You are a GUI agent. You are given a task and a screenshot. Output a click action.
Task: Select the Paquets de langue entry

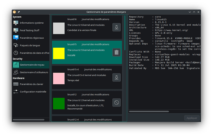(31, 45)
